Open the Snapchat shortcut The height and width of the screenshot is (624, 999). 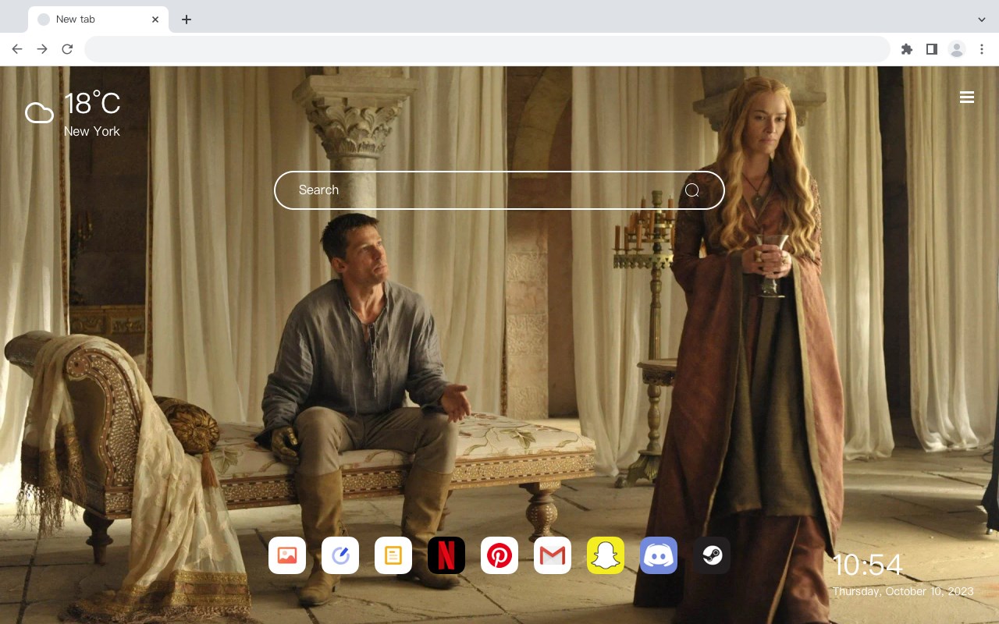click(606, 555)
